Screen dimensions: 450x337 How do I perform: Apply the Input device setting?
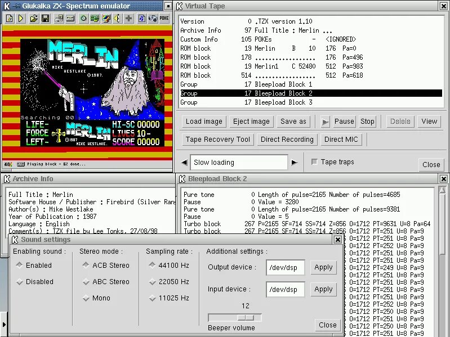323,289
